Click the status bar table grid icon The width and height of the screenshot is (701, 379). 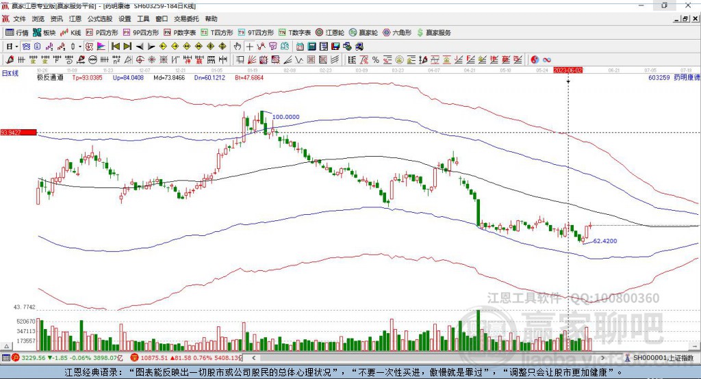[5, 358]
